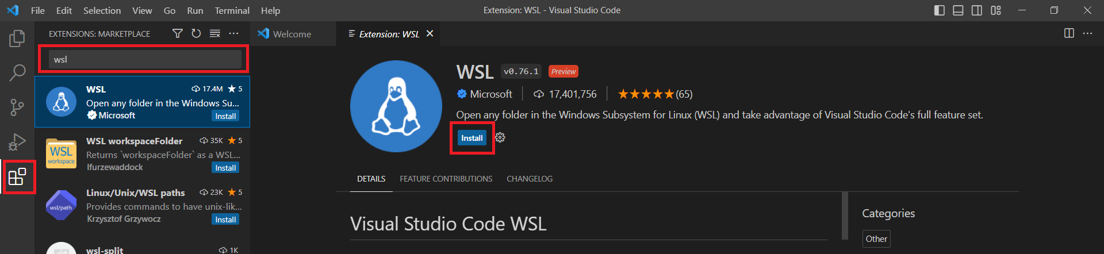
Task: Toggle the primary side bar layout icon
Action: click(940, 10)
